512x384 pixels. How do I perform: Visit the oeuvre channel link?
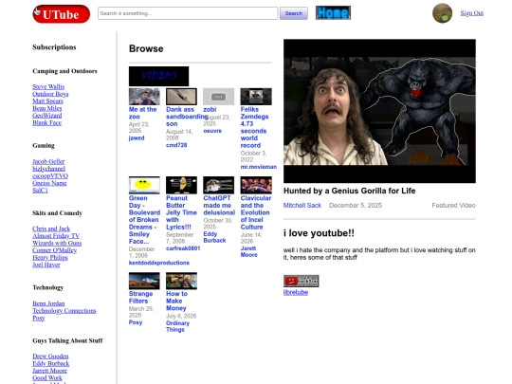(x=212, y=131)
